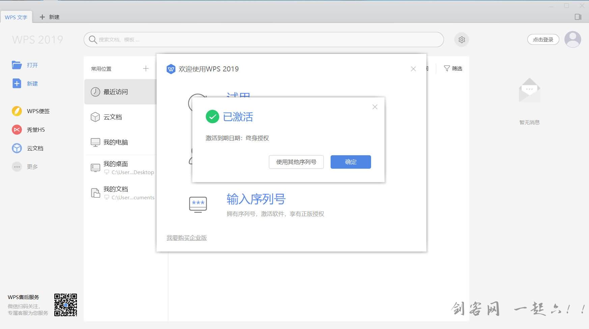
Task: Switch to the WPS 文字 tab
Action: pos(16,17)
